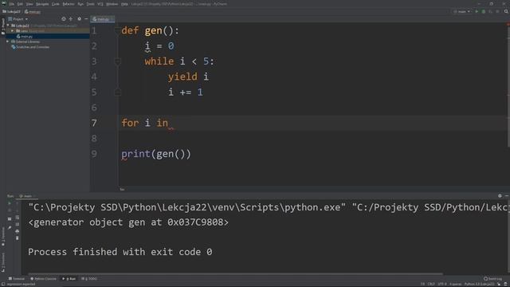
Task: Click the scroll-to-end icon in Run console toolbar
Action: coord(18,224)
